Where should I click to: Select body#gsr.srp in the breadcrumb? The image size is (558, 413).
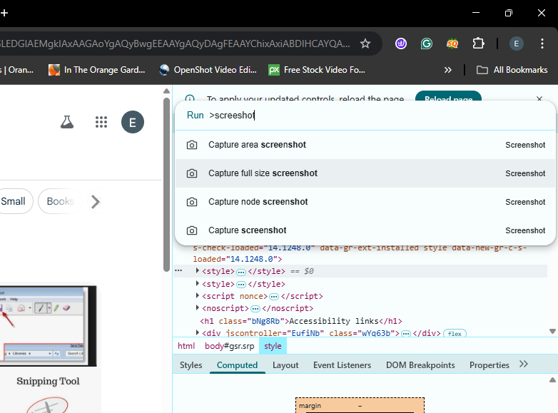coord(230,346)
